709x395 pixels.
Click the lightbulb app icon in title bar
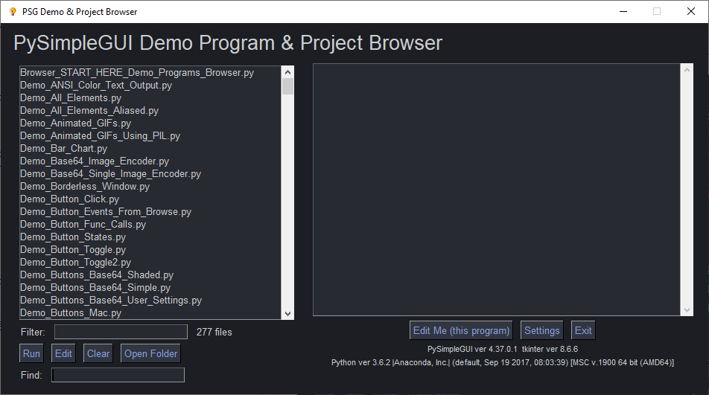12,11
